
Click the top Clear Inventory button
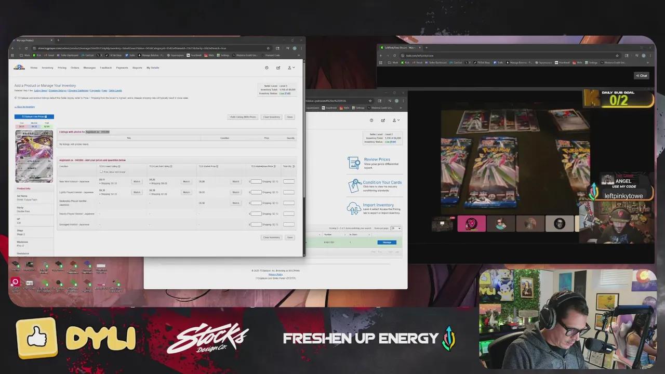[x=271, y=117]
